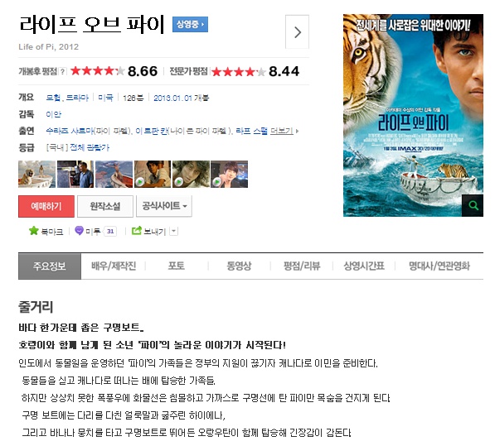
Task: Expand cast list via 더보기
Action: pos(284,131)
